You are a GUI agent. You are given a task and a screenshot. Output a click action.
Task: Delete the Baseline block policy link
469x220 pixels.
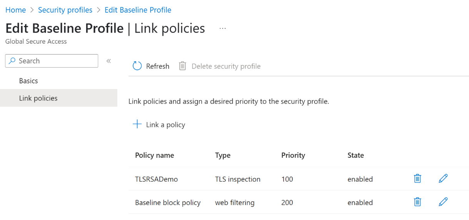(x=417, y=202)
